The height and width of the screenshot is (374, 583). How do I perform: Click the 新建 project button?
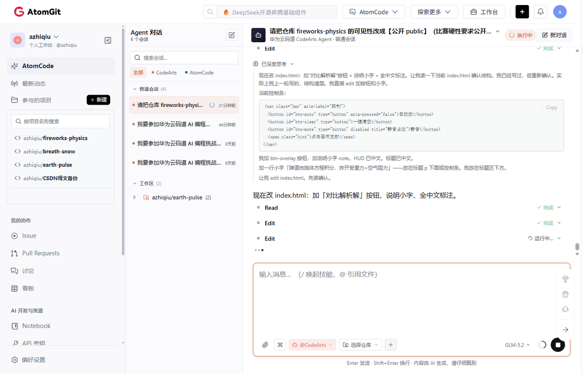tap(98, 100)
